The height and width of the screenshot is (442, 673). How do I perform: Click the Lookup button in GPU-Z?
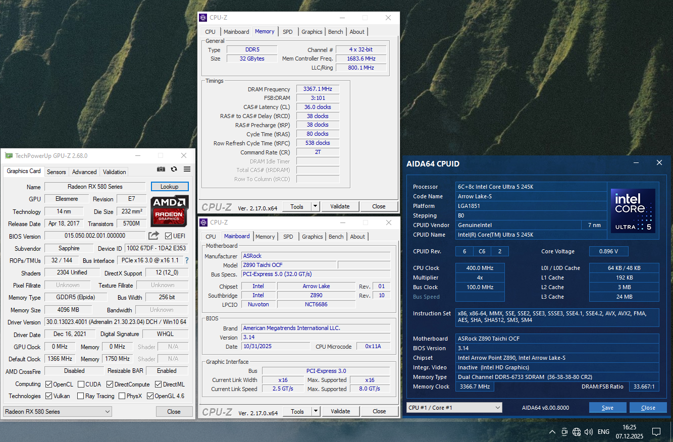pos(170,187)
